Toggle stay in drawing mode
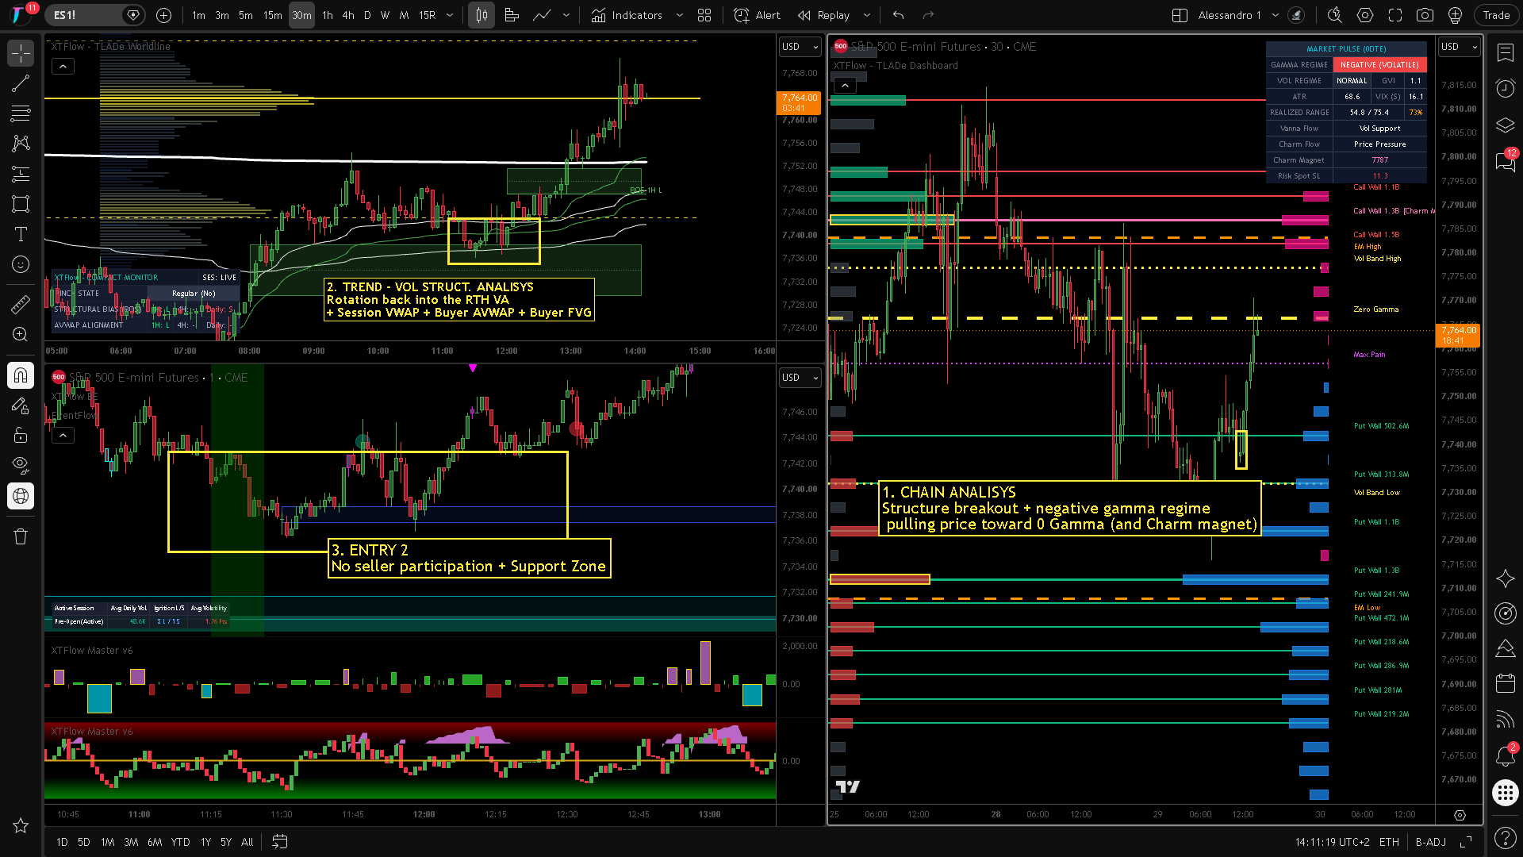1523x857 pixels. pyautogui.click(x=21, y=405)
